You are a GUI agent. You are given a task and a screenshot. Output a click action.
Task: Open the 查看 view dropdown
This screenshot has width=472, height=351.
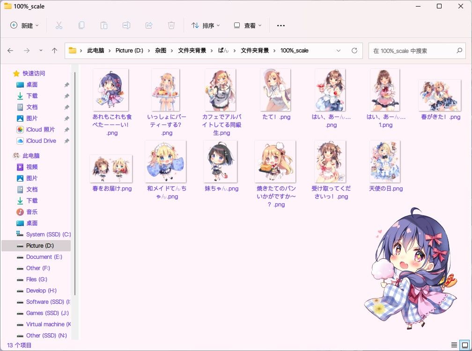[x=248, y=26]
